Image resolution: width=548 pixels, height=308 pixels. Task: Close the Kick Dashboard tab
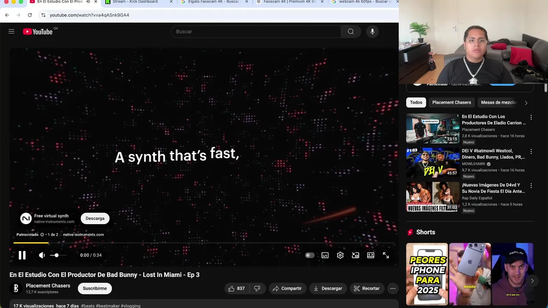coord(171,2)
